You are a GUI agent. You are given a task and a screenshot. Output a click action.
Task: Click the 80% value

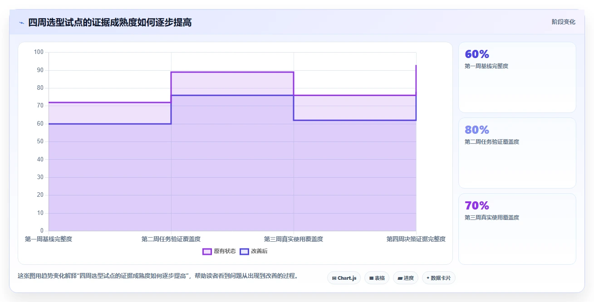tap(477, 130)
